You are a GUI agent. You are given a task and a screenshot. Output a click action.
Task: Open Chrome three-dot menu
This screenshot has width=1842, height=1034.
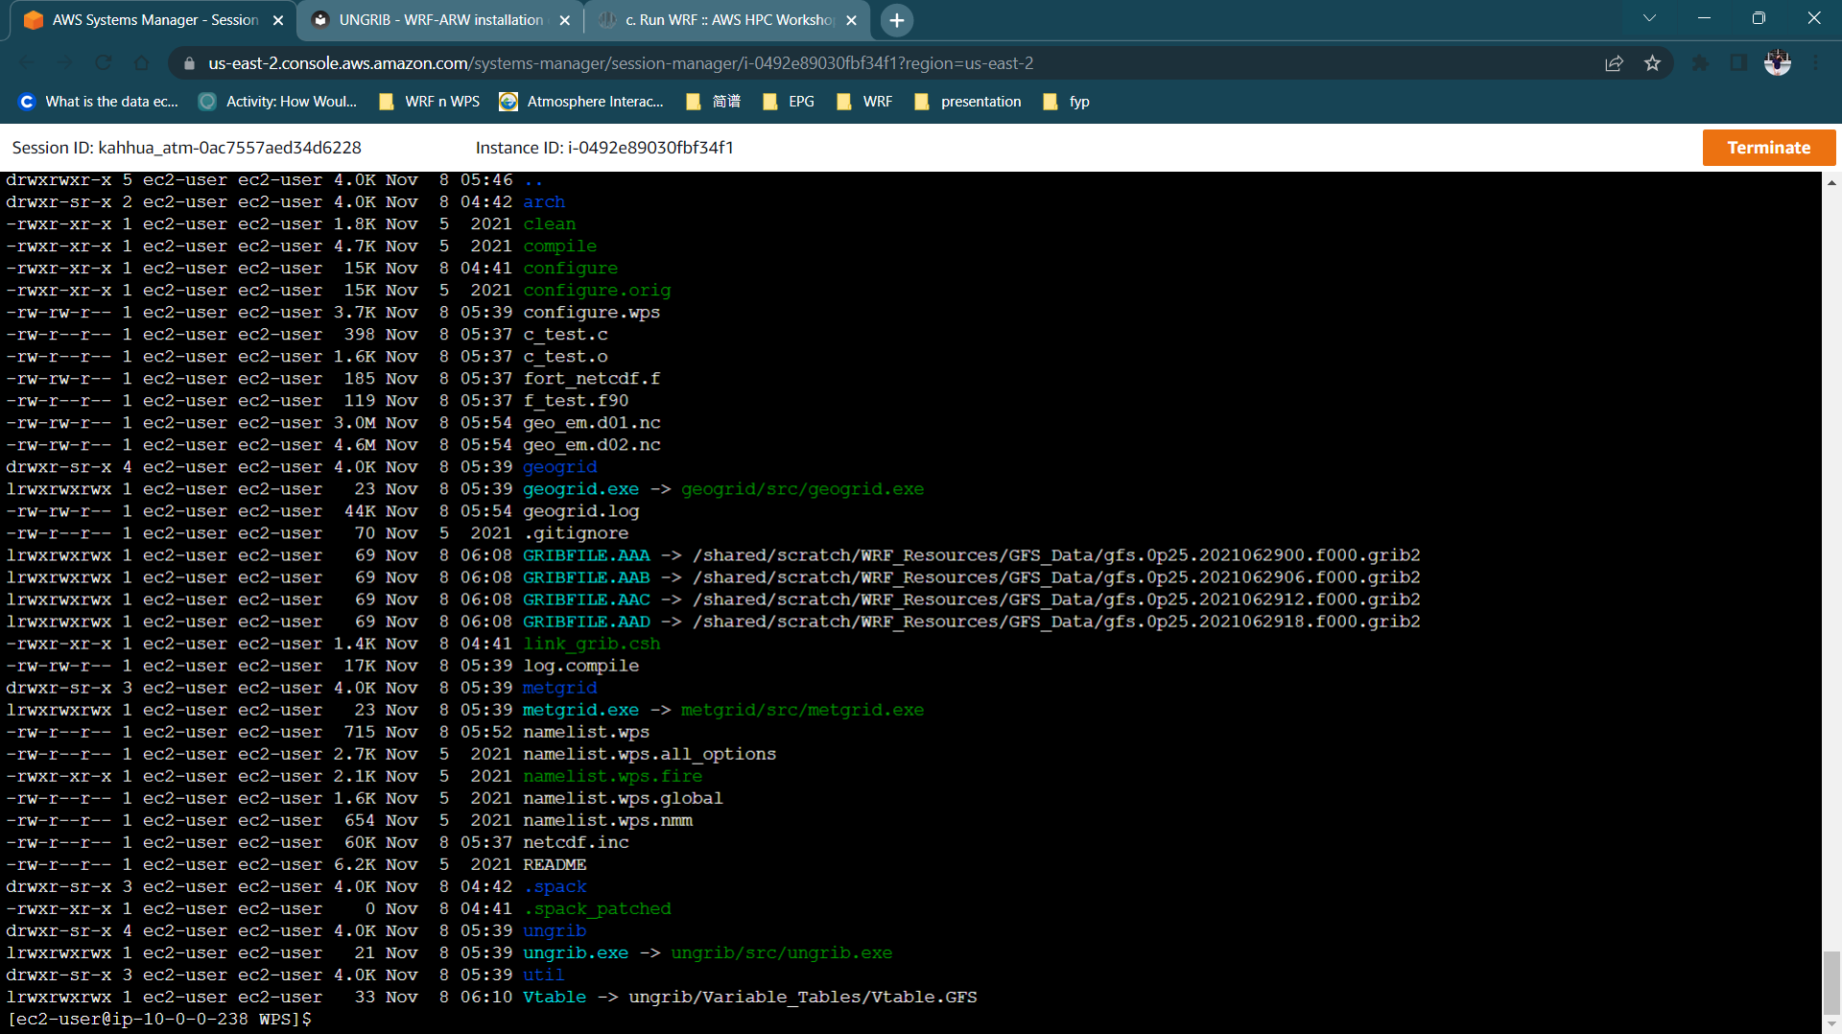point(1816,63)
